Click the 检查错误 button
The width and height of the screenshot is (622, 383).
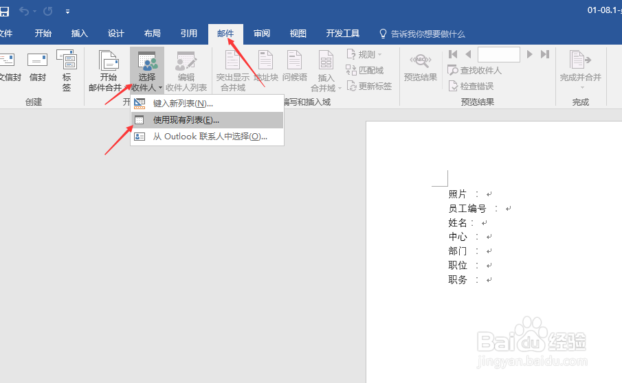tap(471, 86)
